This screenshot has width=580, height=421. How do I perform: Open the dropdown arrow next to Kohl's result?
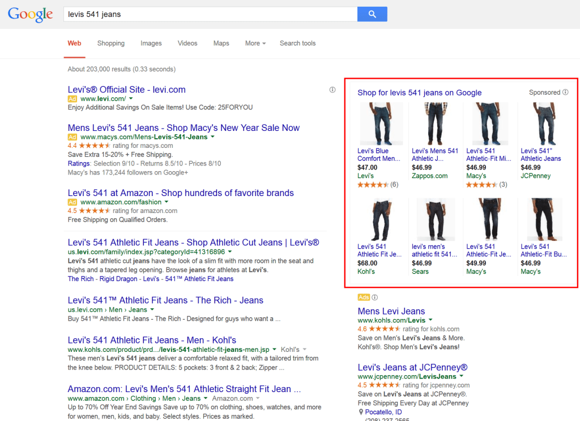pos(274,349)
